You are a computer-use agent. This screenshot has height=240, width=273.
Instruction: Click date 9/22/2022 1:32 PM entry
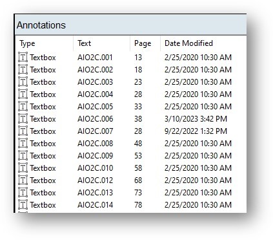point(196,131)
